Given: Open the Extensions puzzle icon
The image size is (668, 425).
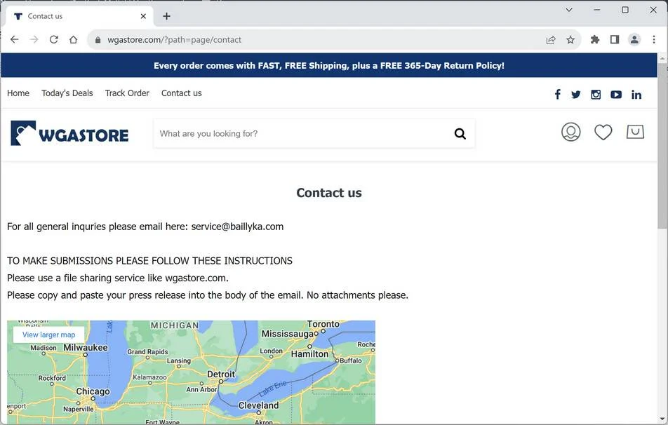Looking at the screenshot, I should (595, 39).
